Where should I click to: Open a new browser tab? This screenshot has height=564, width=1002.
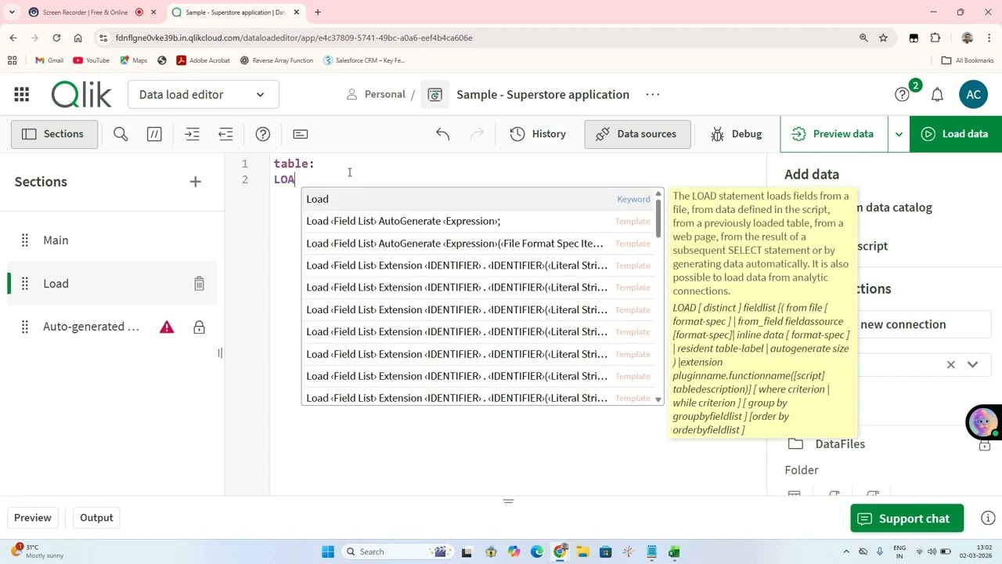point(318,13)
